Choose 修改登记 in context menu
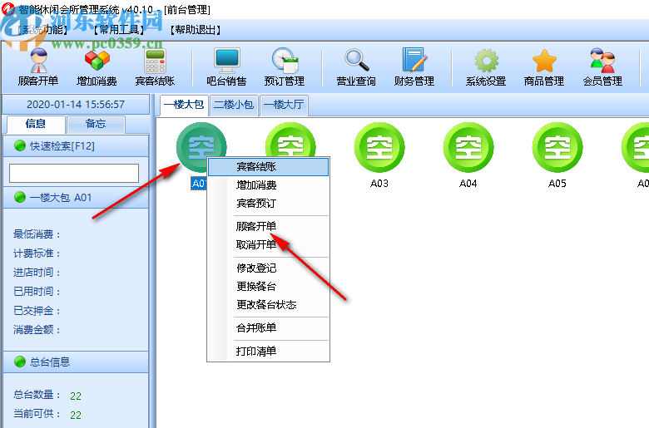The image size is (649, 428). (268, 268)
